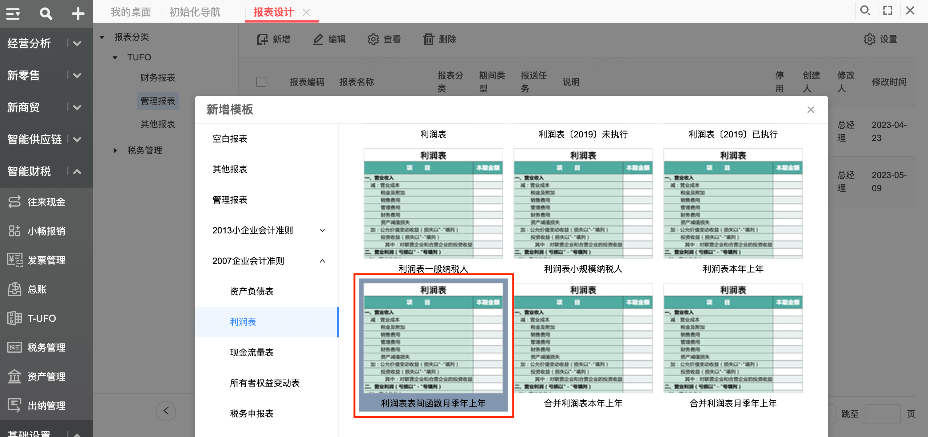
Task: Expand 新商贸 sidebar section
Action: 77,108
